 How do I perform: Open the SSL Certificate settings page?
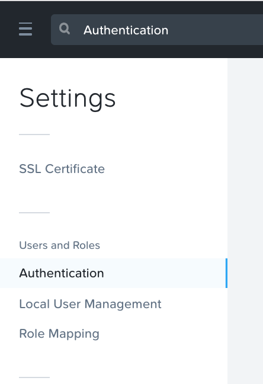pyautogui.click(x=62, y=169)
